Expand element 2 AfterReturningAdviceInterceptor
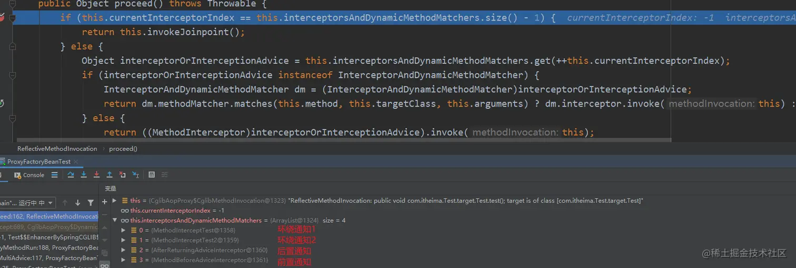This screenshot has width=796, height=268. [x=123, y=250]
